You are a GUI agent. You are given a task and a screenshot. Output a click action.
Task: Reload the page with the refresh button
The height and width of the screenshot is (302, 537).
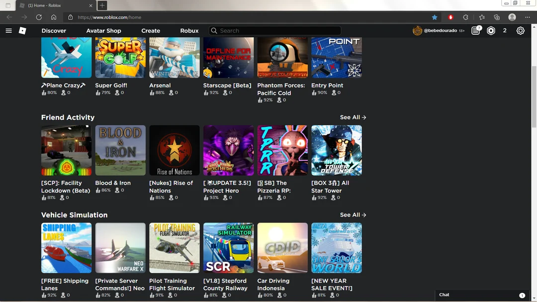tap(39, 17)
